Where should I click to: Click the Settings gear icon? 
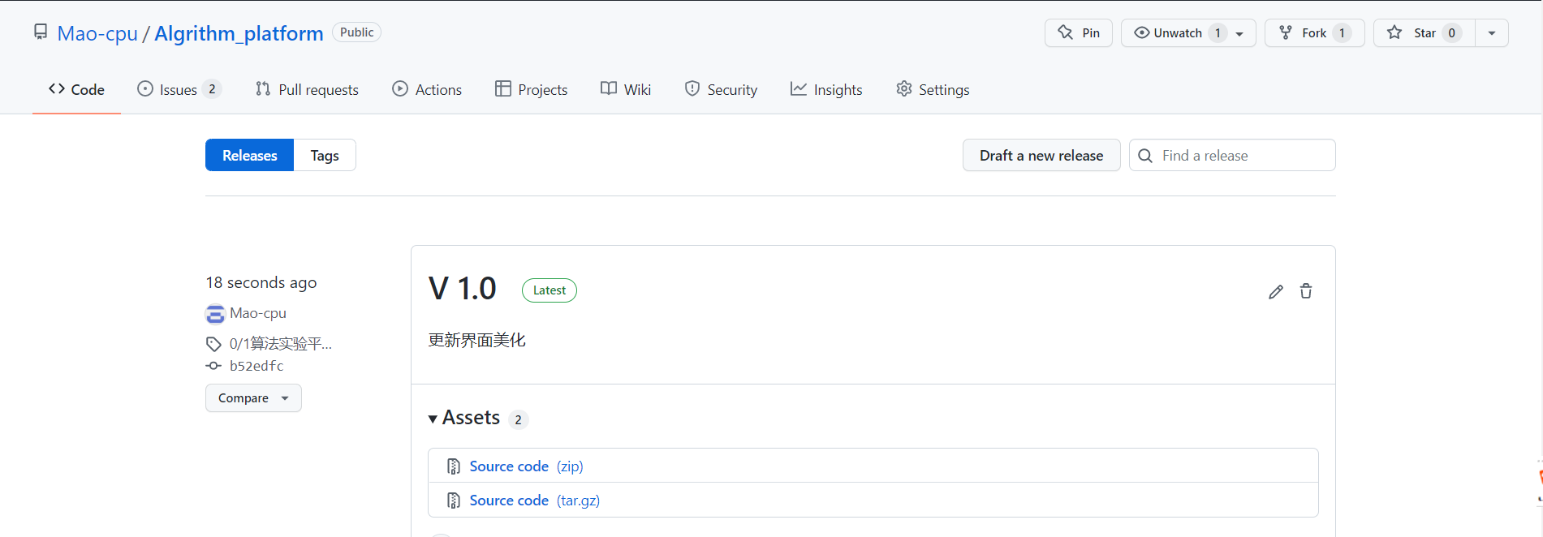coord(904,88)
